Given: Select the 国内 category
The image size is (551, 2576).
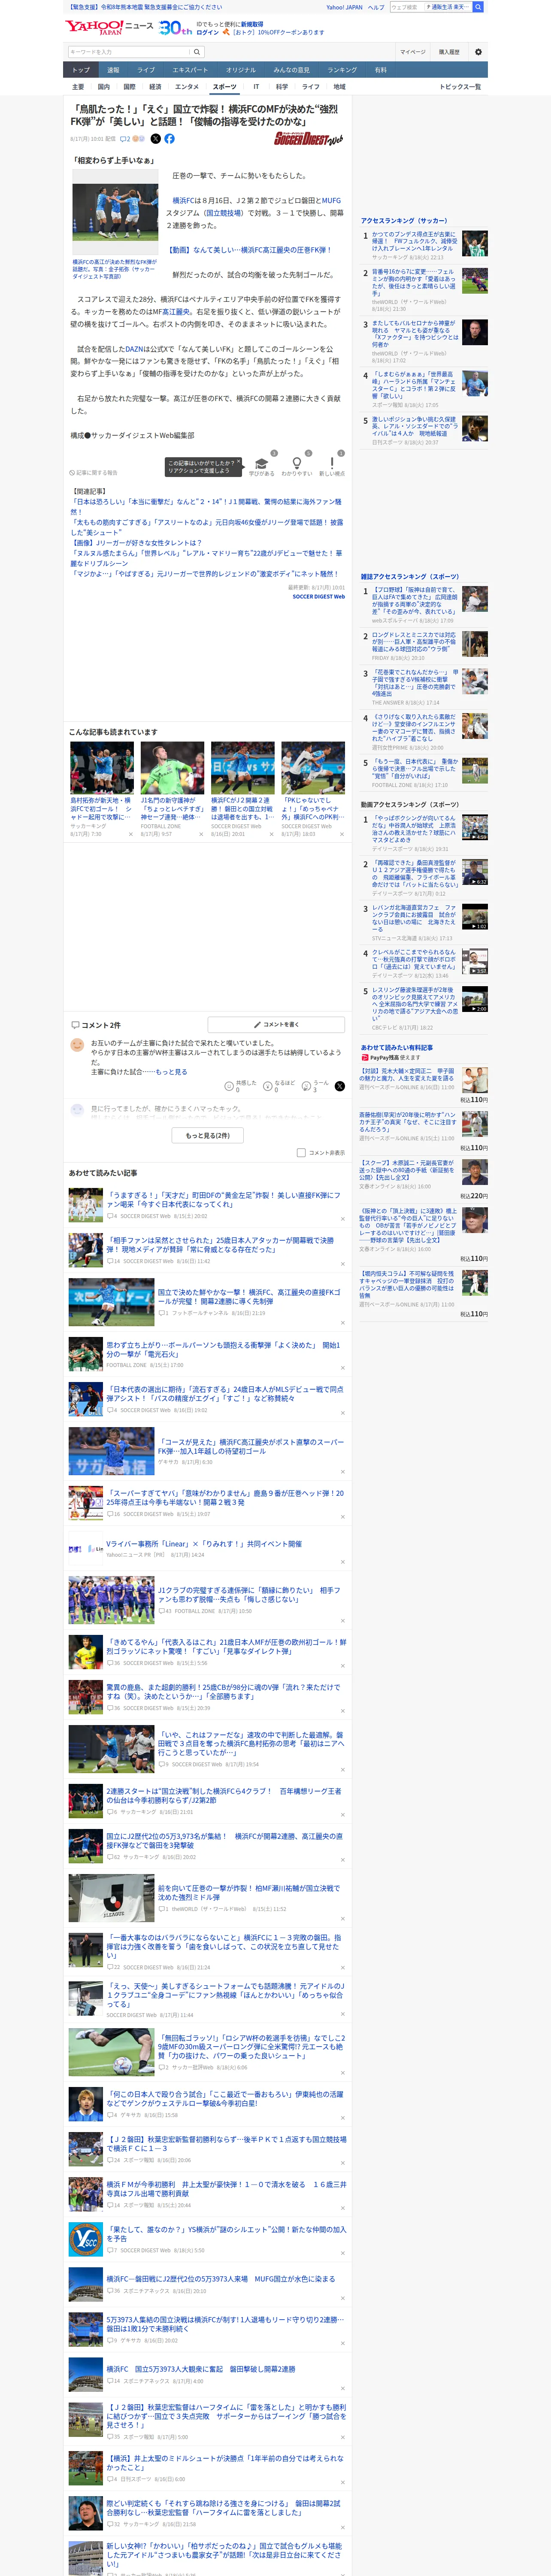Looking at the screenshot, I should point(104,87).
